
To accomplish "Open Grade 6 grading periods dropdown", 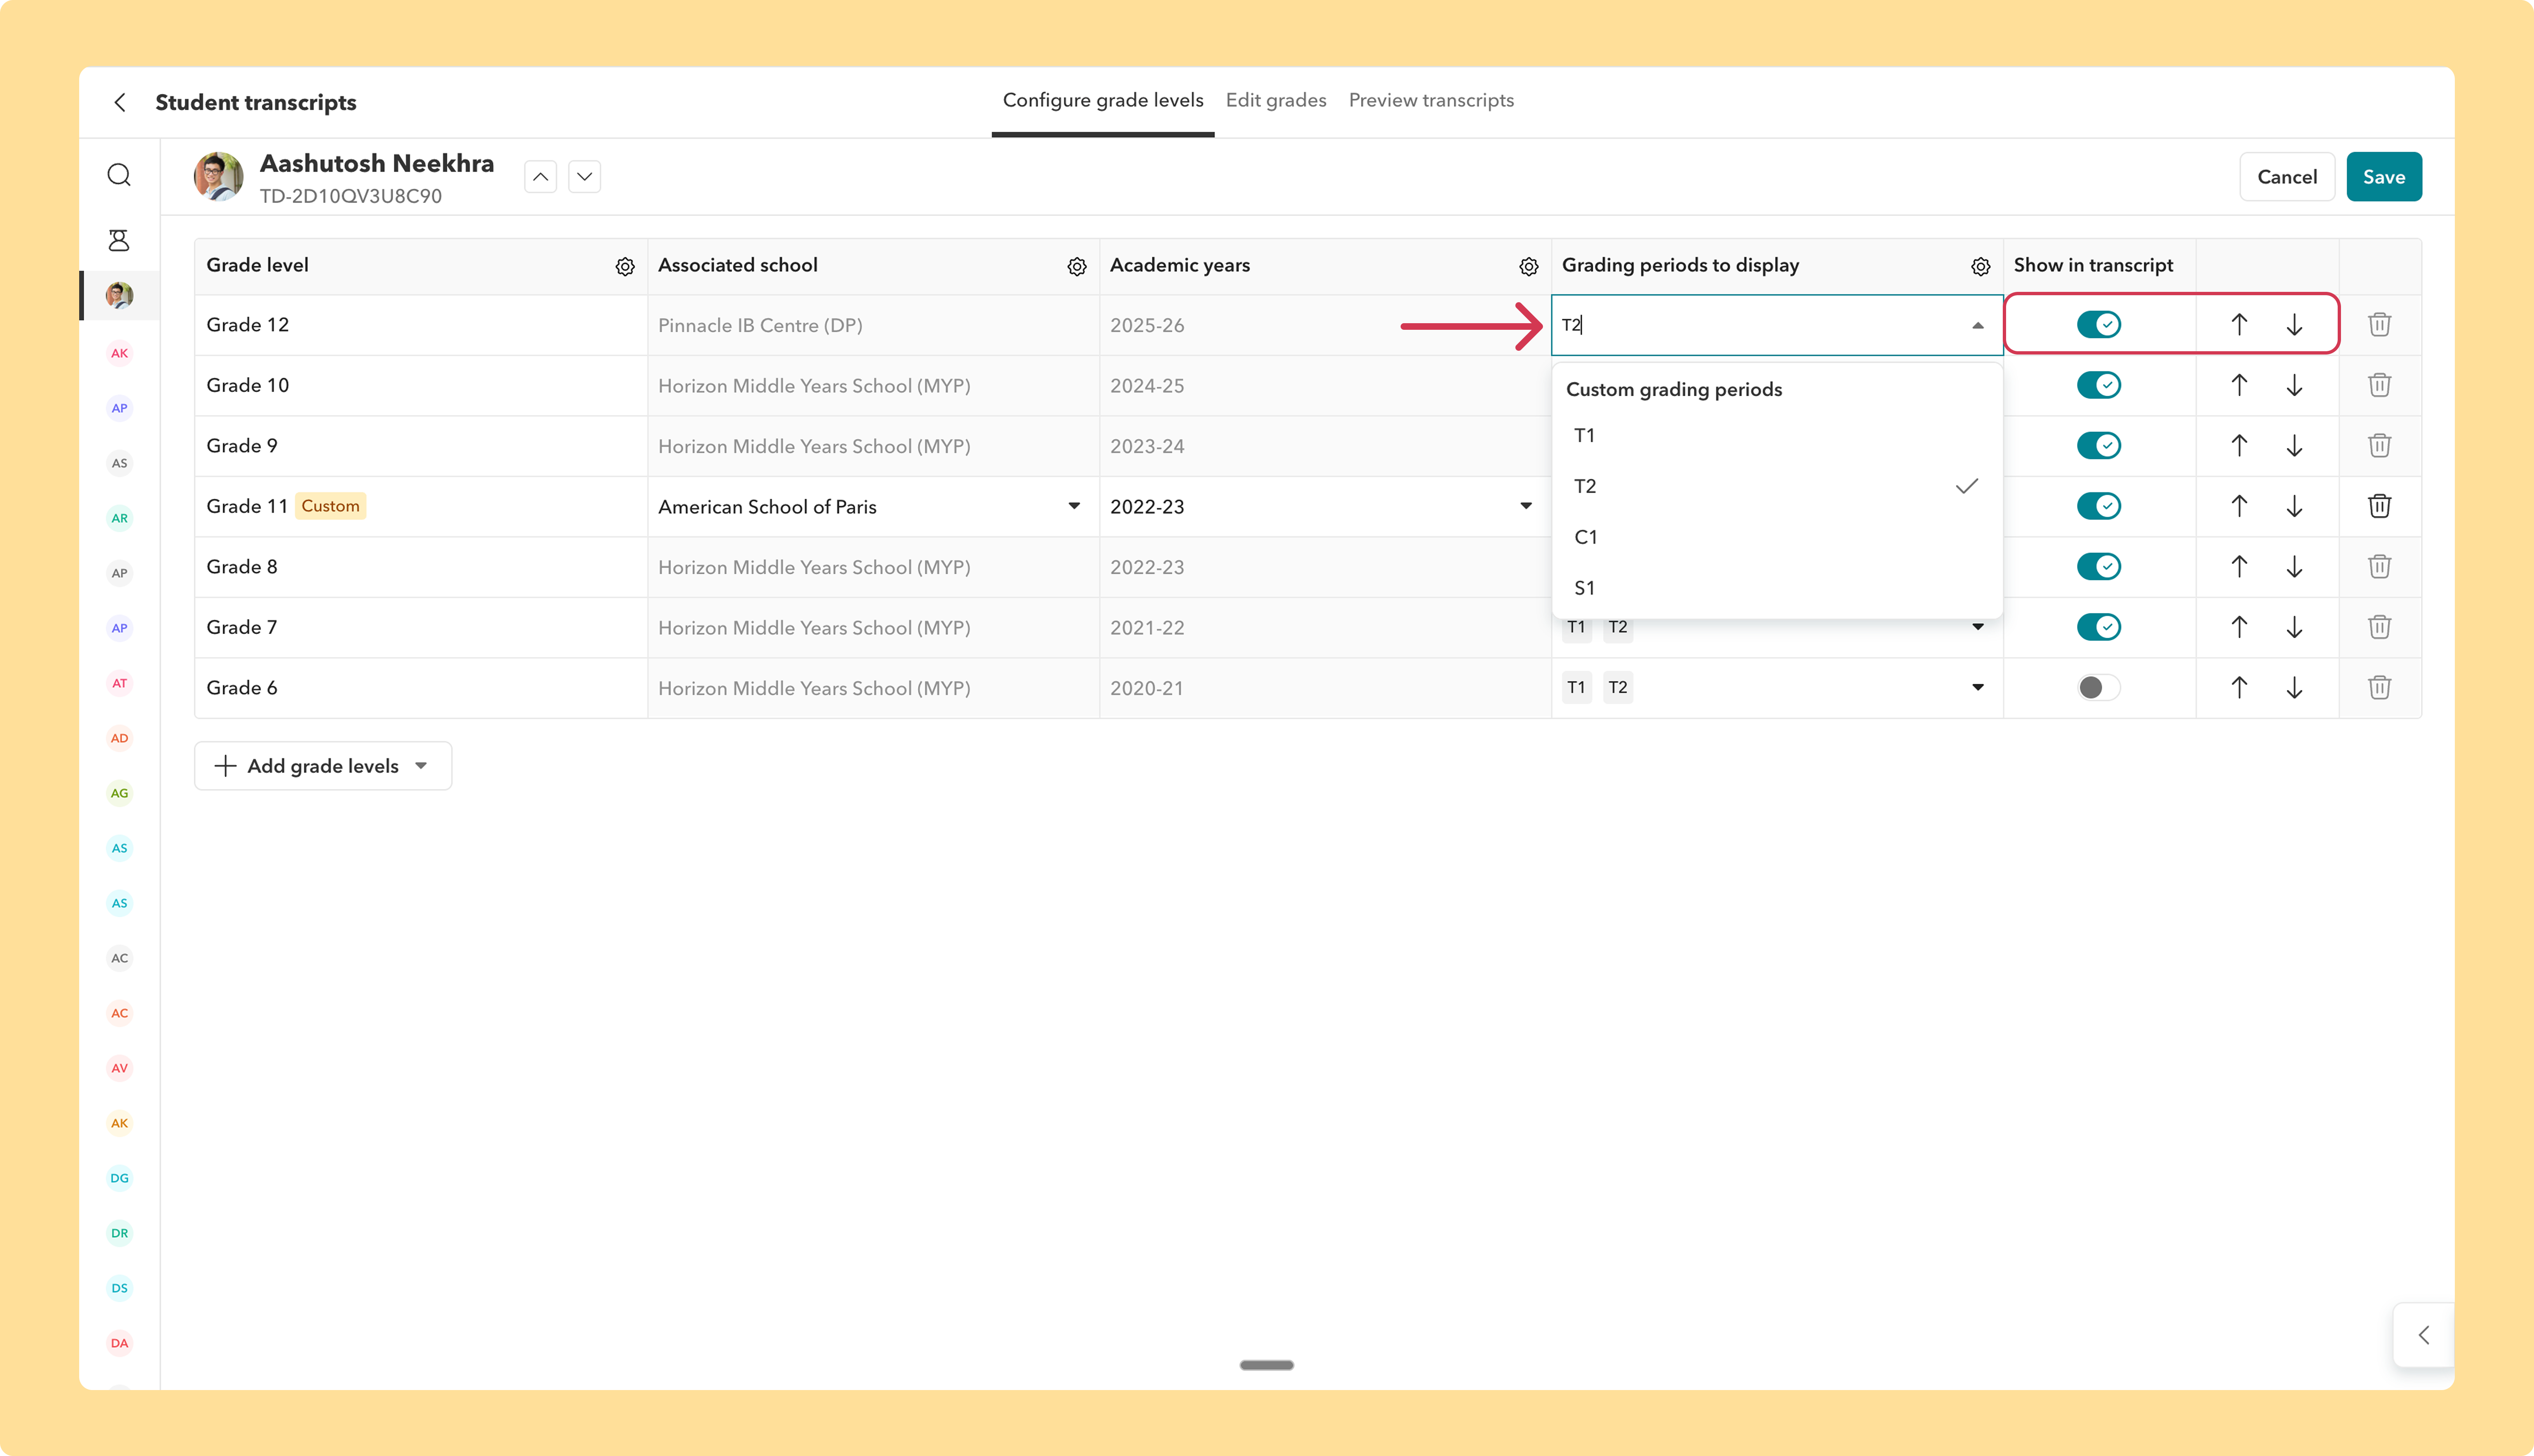I will 1978,687.
